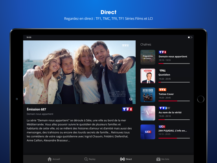Open the Tattoo Cover thumbnail
Viewport: 217px width, 163px height.
(x=148, y=94)
